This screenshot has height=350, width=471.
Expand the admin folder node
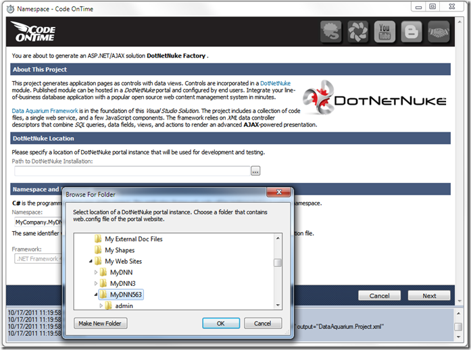[101, 305]
